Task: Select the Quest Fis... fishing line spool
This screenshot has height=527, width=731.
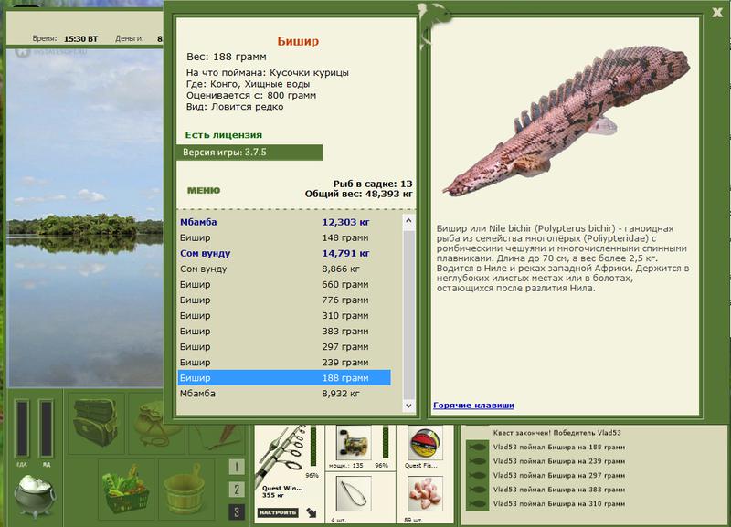Action: [x=425, y=443]
